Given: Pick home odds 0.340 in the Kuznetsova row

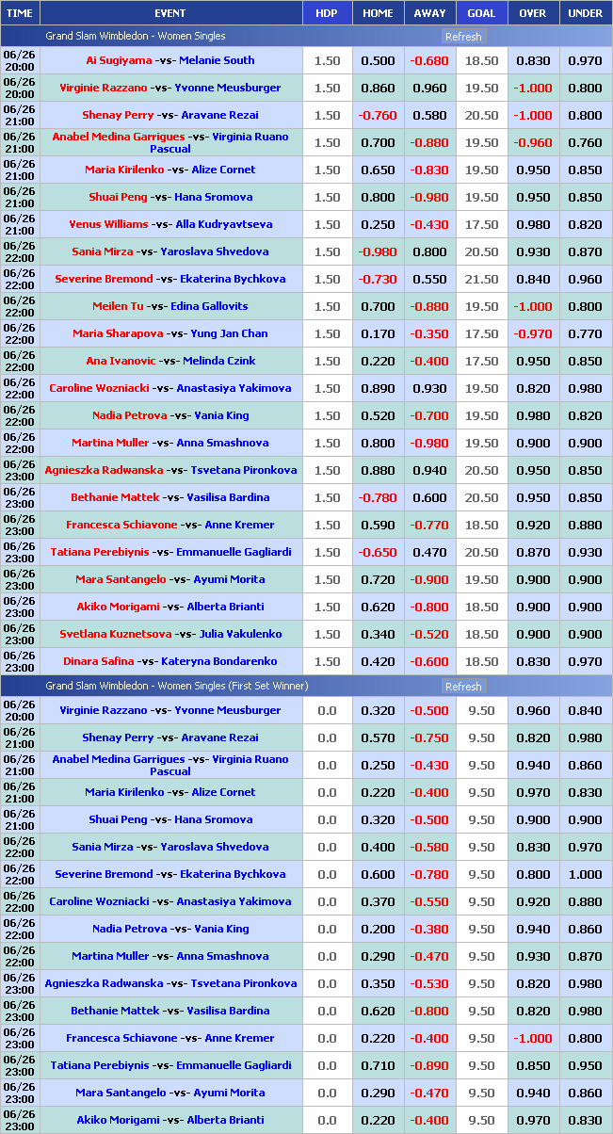Looking at the screenshot, I should coord(378,634).
